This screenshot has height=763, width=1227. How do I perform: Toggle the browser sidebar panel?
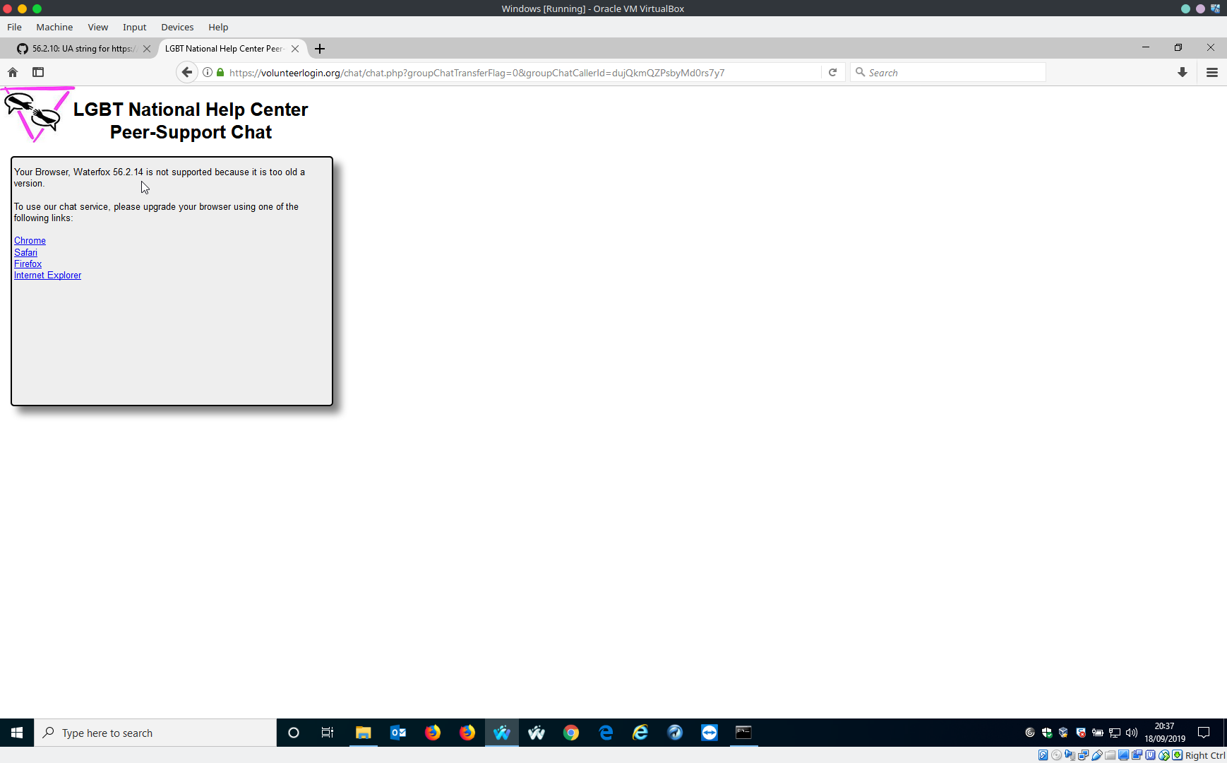(38, 72)
